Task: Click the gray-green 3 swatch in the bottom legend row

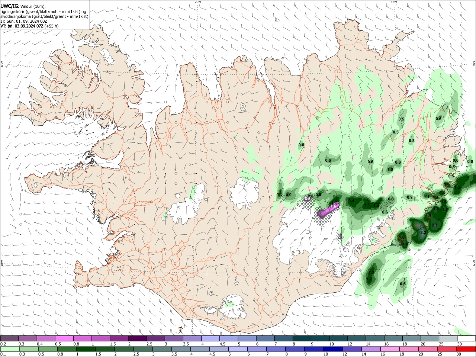Action: click(162, 349)
